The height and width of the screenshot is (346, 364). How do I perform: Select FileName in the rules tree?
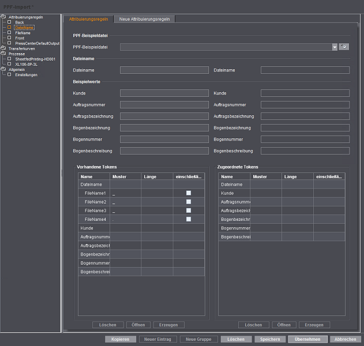click(x=22, y=33)
